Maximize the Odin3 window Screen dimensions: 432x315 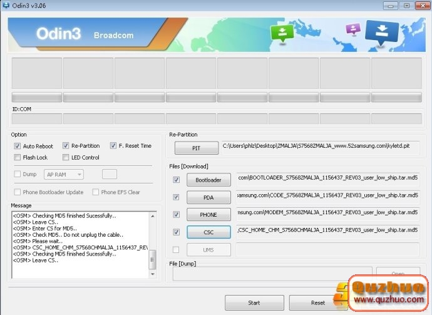(407, 6)
